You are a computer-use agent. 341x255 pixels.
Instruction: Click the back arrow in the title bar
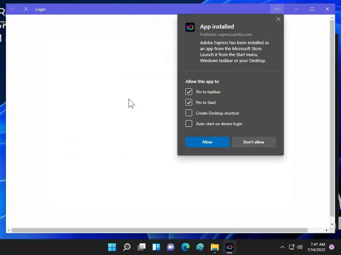click(x=13, y=9)
